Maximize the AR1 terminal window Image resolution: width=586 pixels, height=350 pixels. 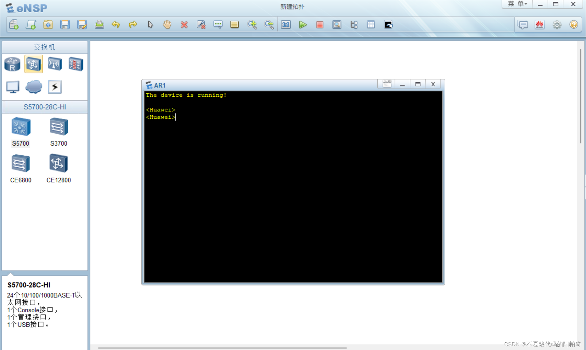pyautogui.click(x=418, y=84)
